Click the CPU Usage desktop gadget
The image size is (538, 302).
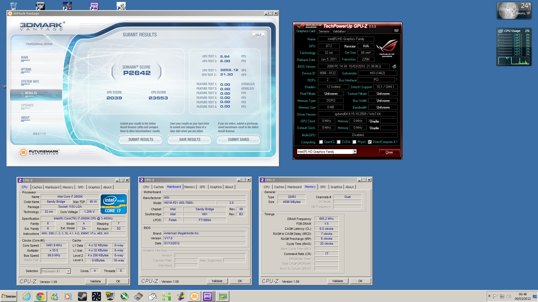pos(514,47)
